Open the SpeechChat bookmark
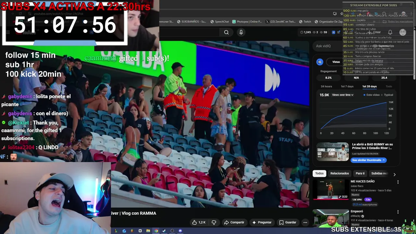The width and height of the screenshot is (416, 234). pos(220,22)
